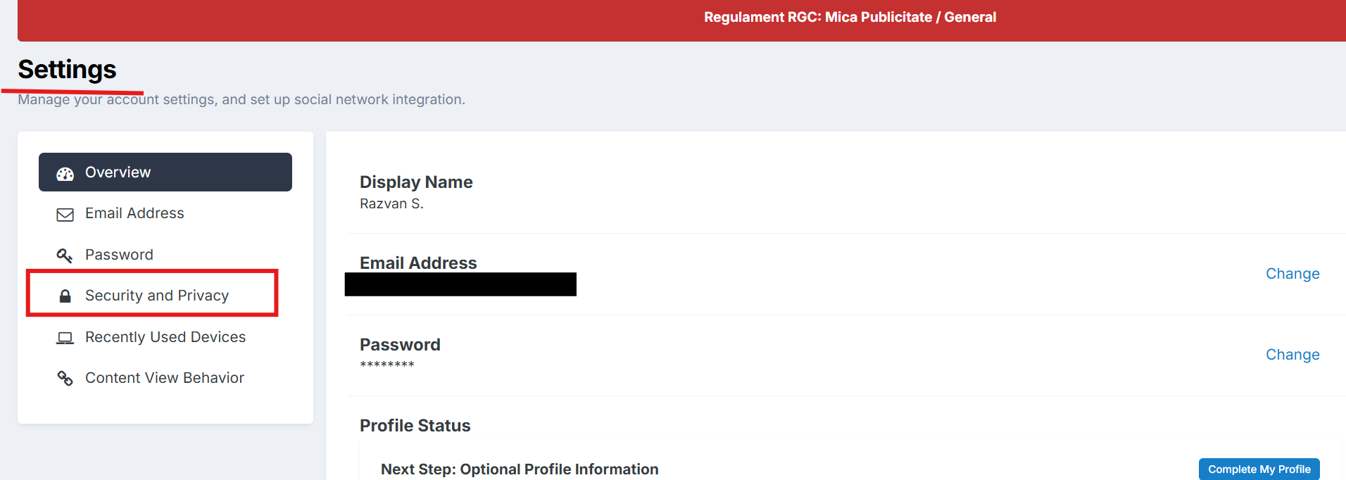Open the Overview settings section

click(x=165, y=172)
